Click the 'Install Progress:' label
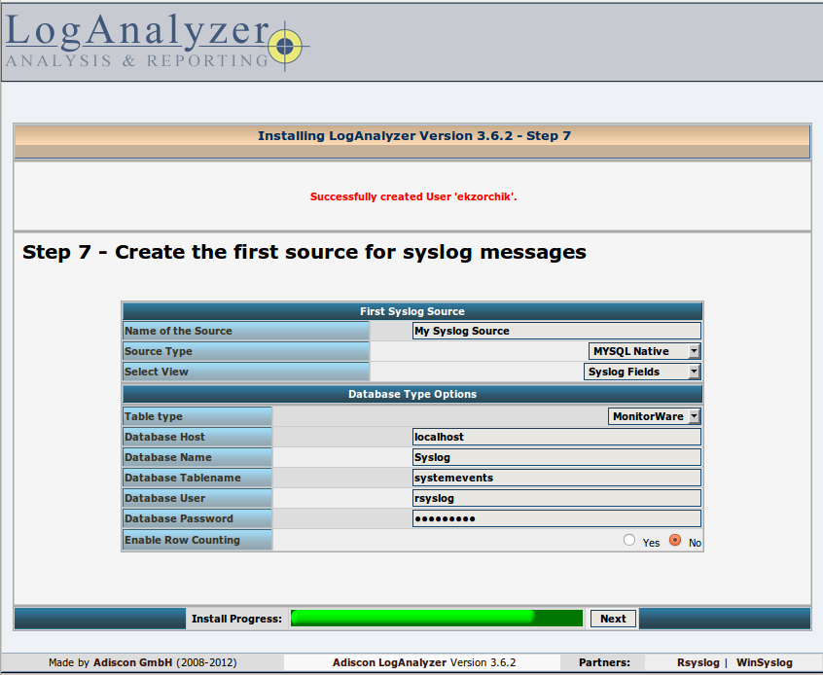 [x=236, y=619]
